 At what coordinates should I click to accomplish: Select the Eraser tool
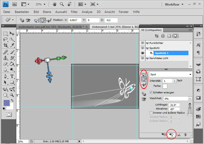[x=5, y=64]
